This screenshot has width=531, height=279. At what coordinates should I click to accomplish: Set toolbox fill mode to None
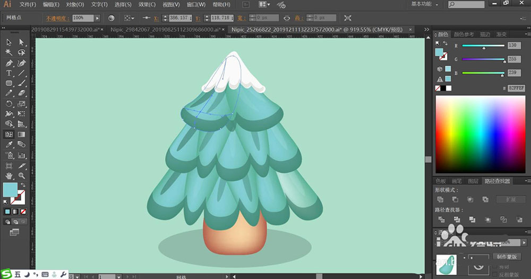(23, 212)
